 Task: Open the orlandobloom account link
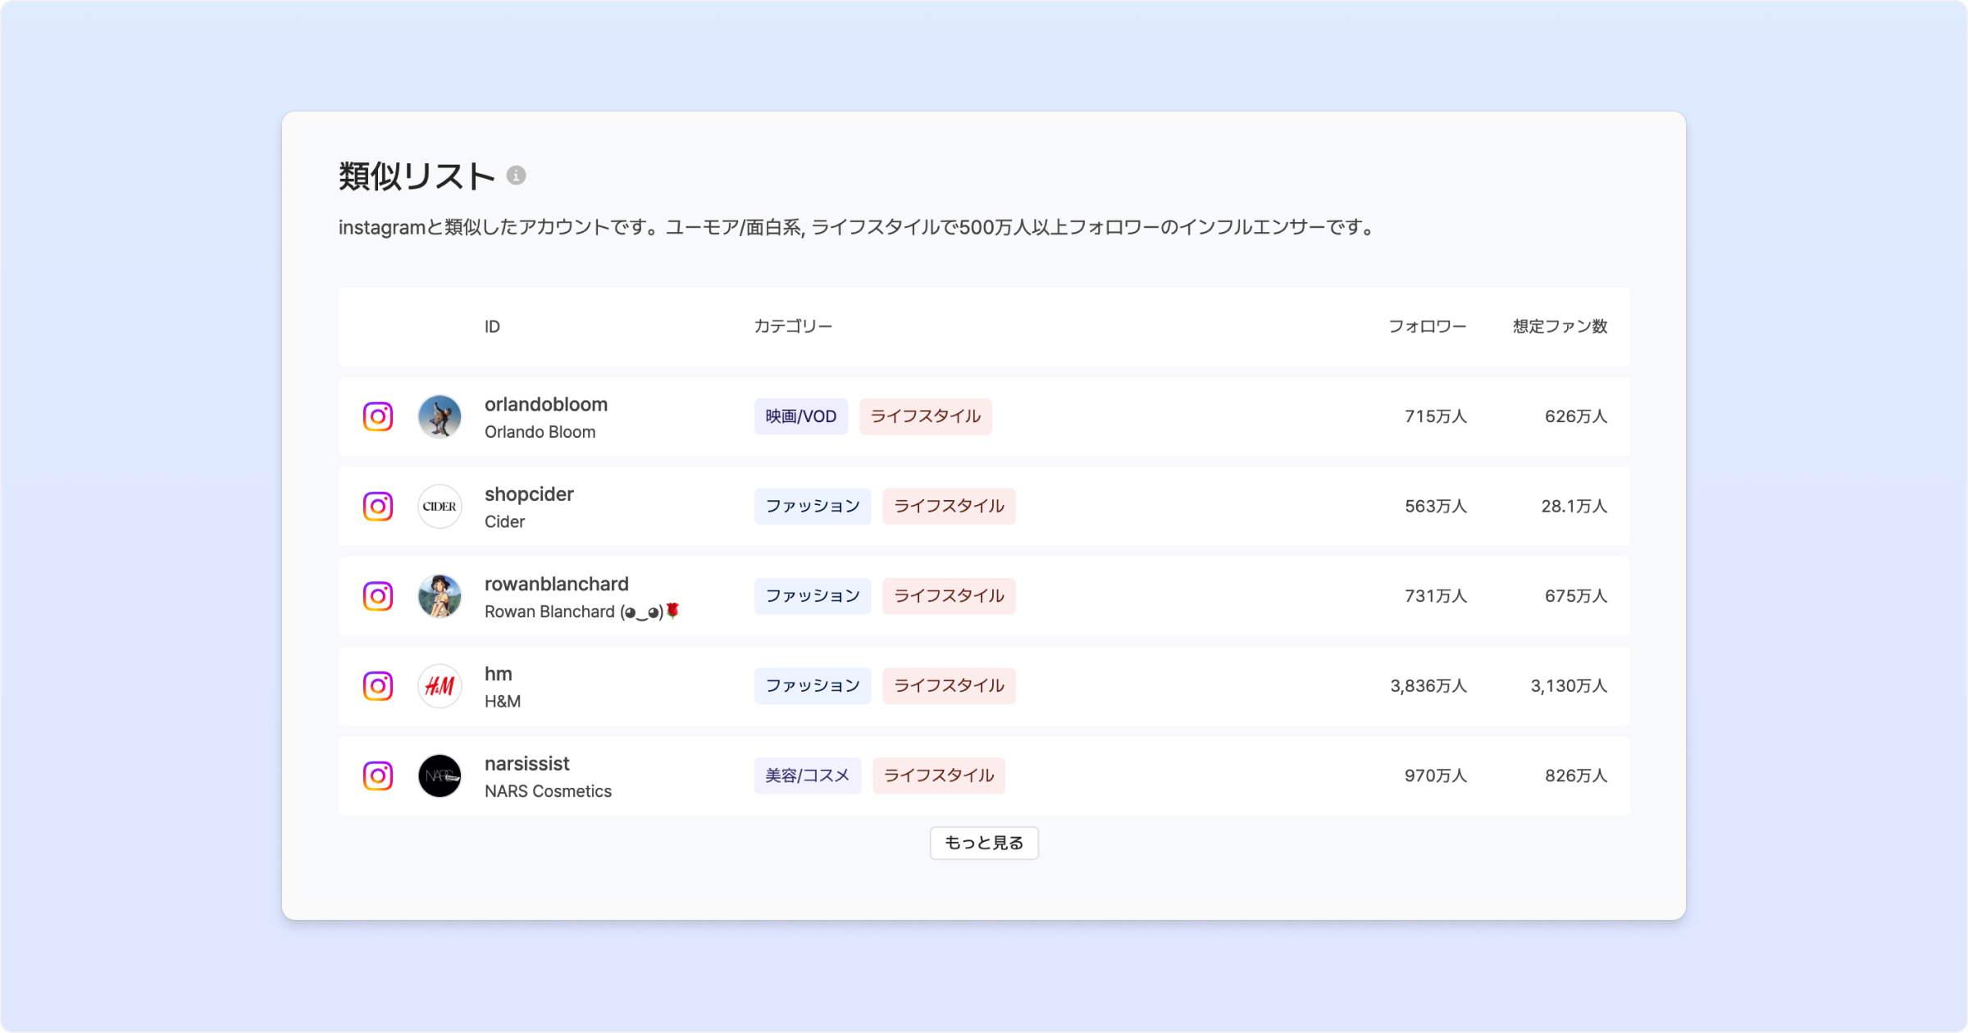545,404
